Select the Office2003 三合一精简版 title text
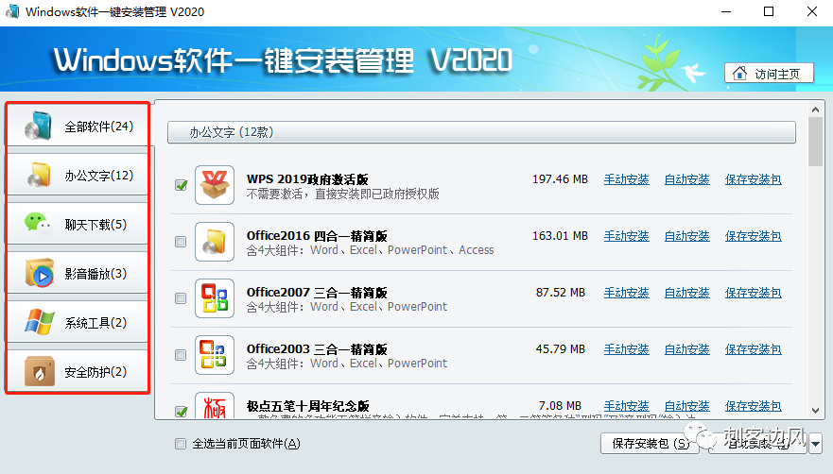 317,349
